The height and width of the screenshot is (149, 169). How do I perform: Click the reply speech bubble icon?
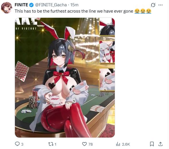click(17, 144)
